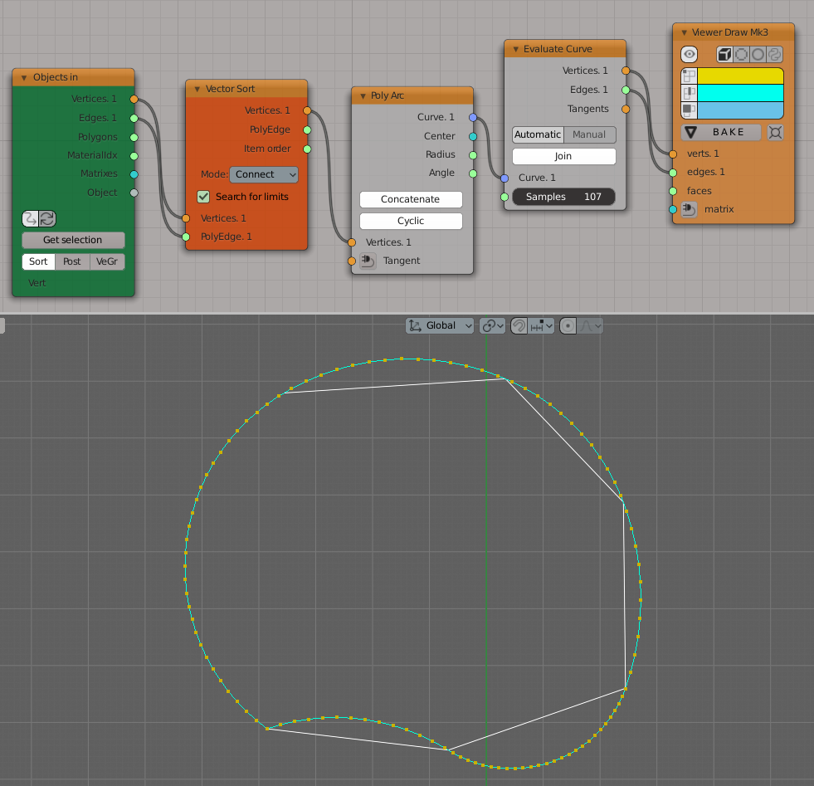
Task: Click the vertex color icon beside the yellow swatch
Action: tap(689, 76)
